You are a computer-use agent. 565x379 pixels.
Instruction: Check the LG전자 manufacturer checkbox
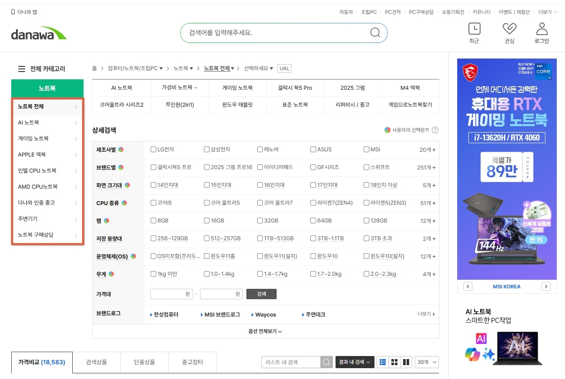152,149
